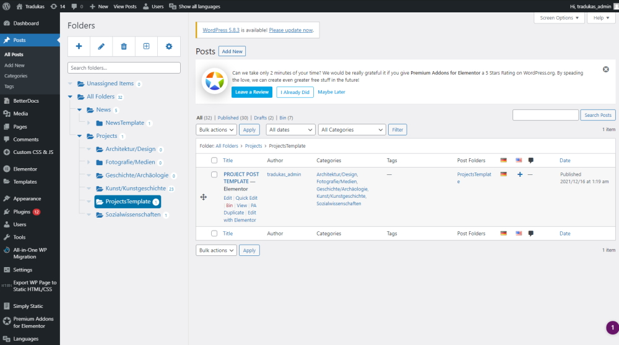This screenshot has width=619, height=345.
Task: Click the WordPress logo in admin bar
Action: 6,6
